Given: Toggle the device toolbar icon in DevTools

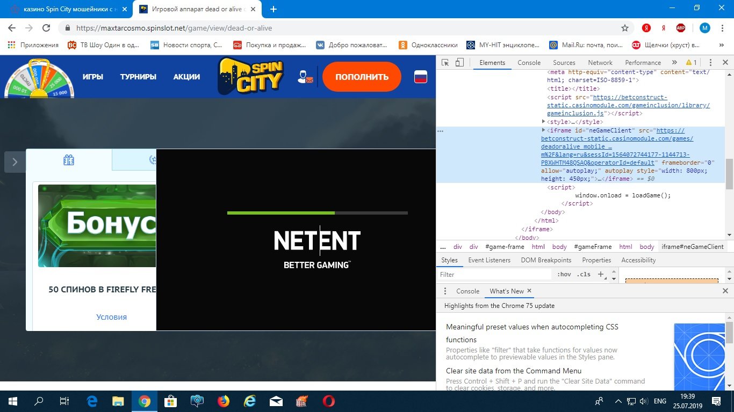Looking at the screenshot, I should click(x=459, y=63).
